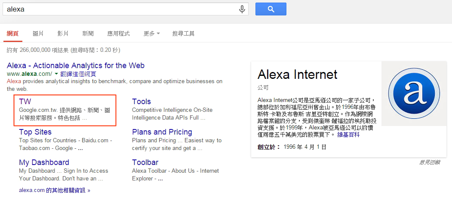
Task: Open the Top Sites sitelink
Action: coord(35,132)
